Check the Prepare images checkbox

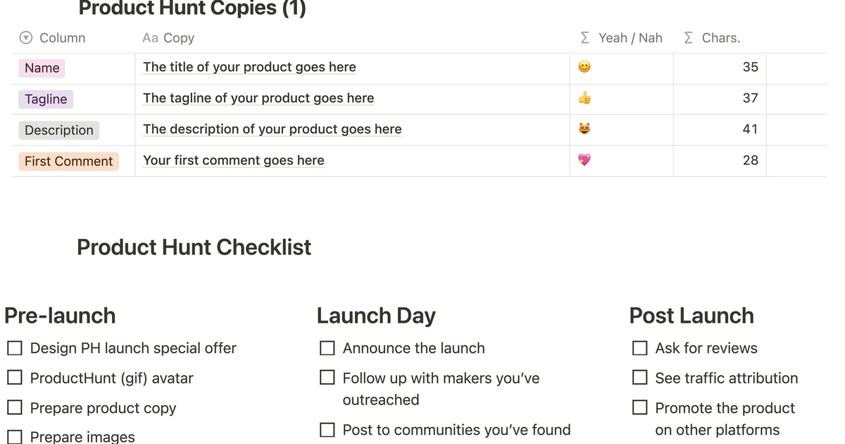tap(15, 437)
